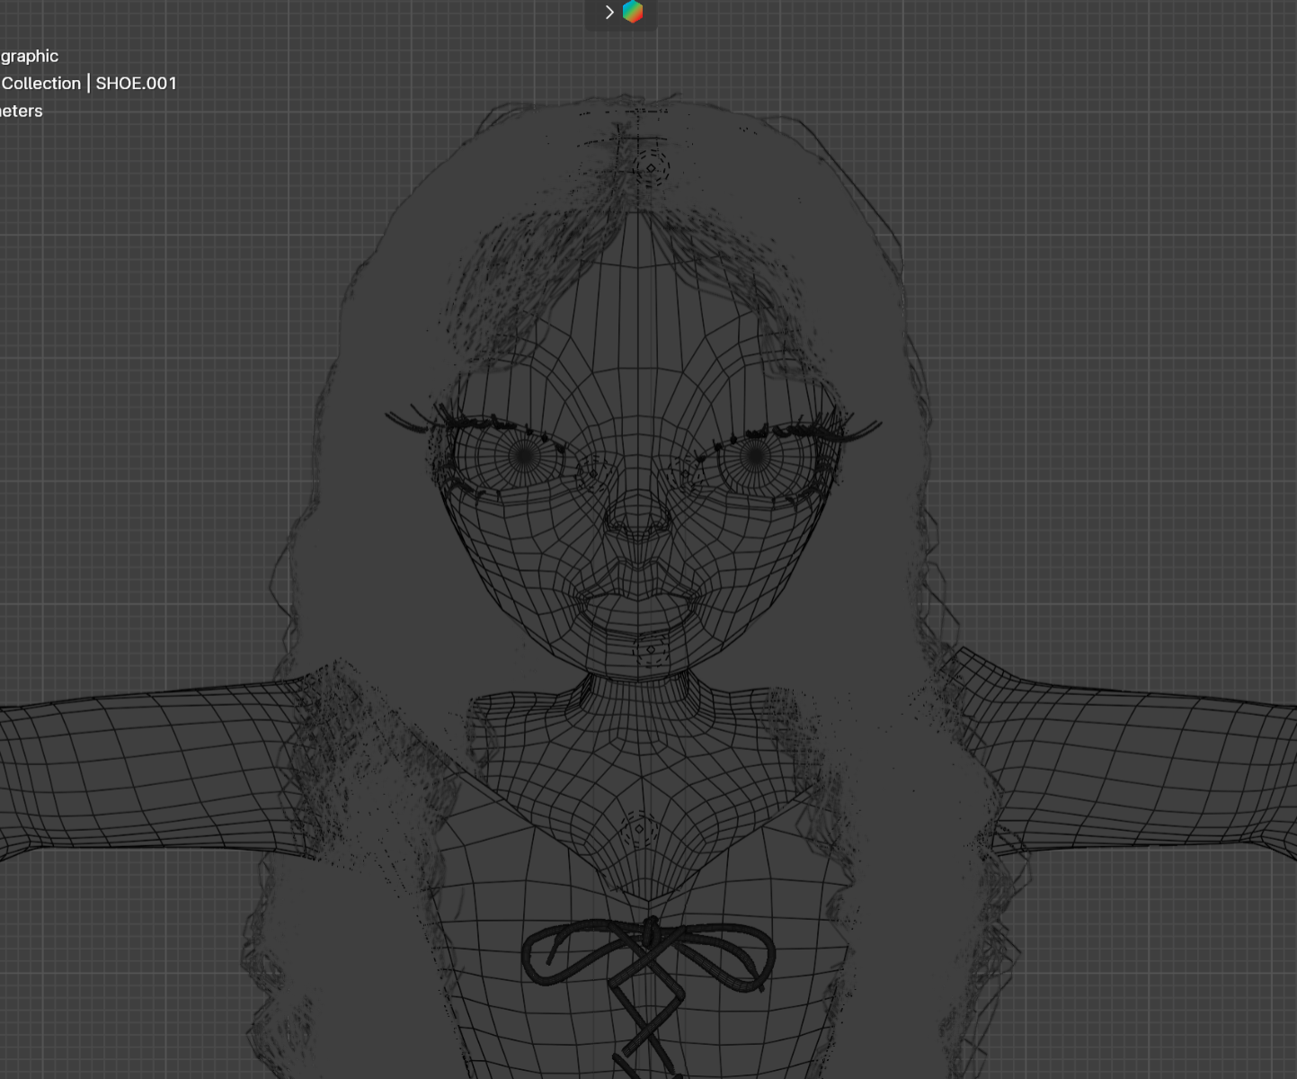The image size is (1297, 1079).
Task: Select the dashed circle empty on chest
Action: (x=639, y=829)
